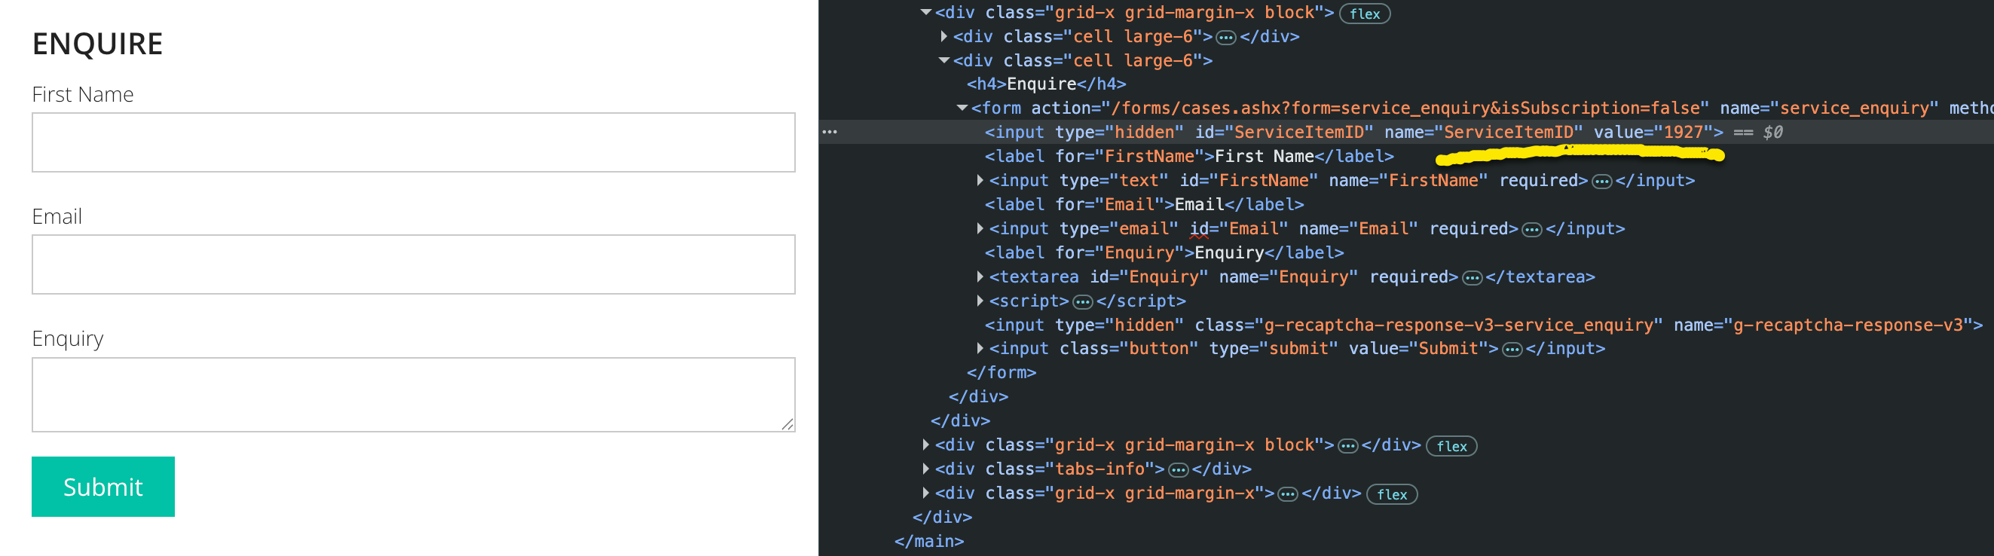Click the ellipsis in the Enquiry textarea node
Image resolution: width=1994 pixels, height=556 pixels.
pos(1473,277)
